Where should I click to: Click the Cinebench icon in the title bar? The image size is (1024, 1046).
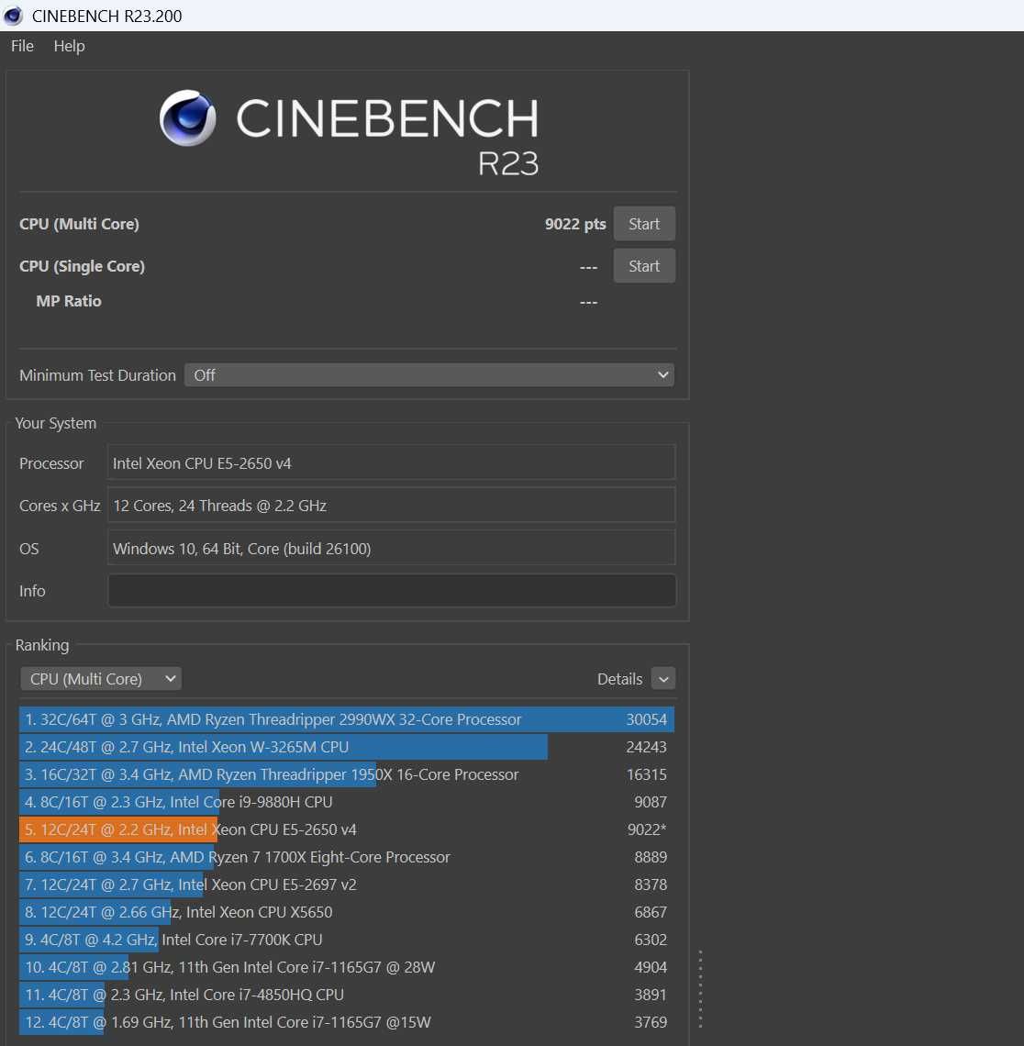13,16
